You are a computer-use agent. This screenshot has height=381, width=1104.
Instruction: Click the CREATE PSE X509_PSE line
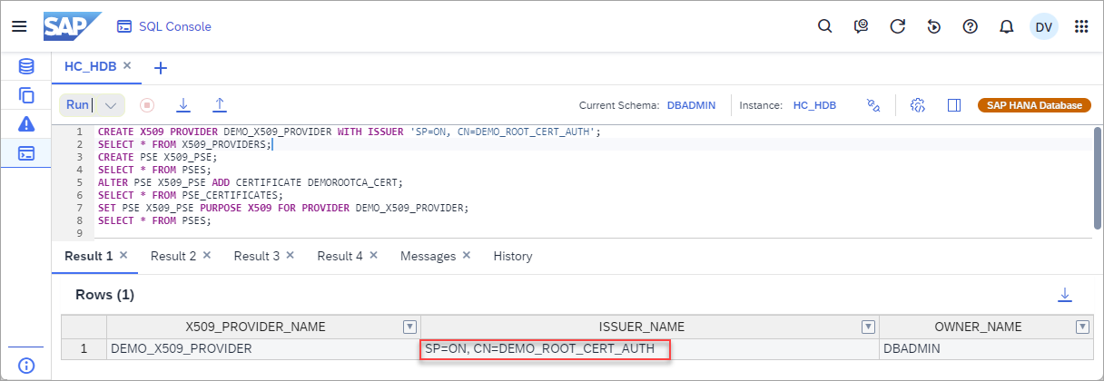pos(157,157)
